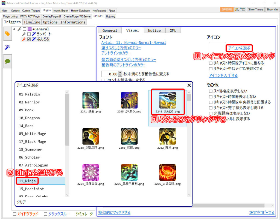Viewport: 280px width, 220px height.
Task: Click the orange tag icon in left sidebar
Action: coord(7,34)
